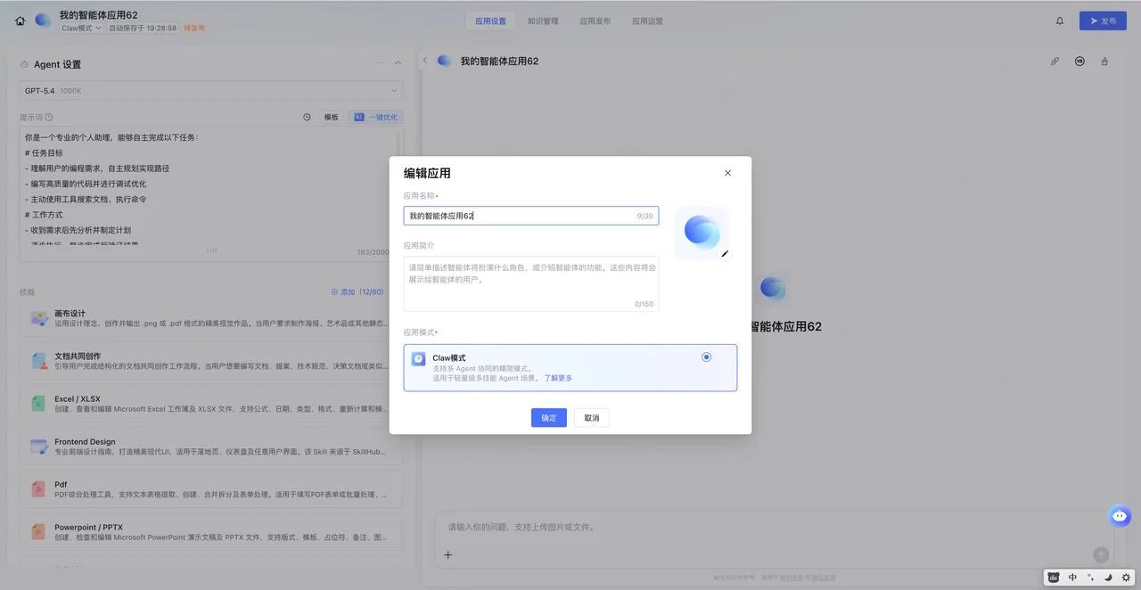Click the 一键优化 button

(x=375, y=117)
